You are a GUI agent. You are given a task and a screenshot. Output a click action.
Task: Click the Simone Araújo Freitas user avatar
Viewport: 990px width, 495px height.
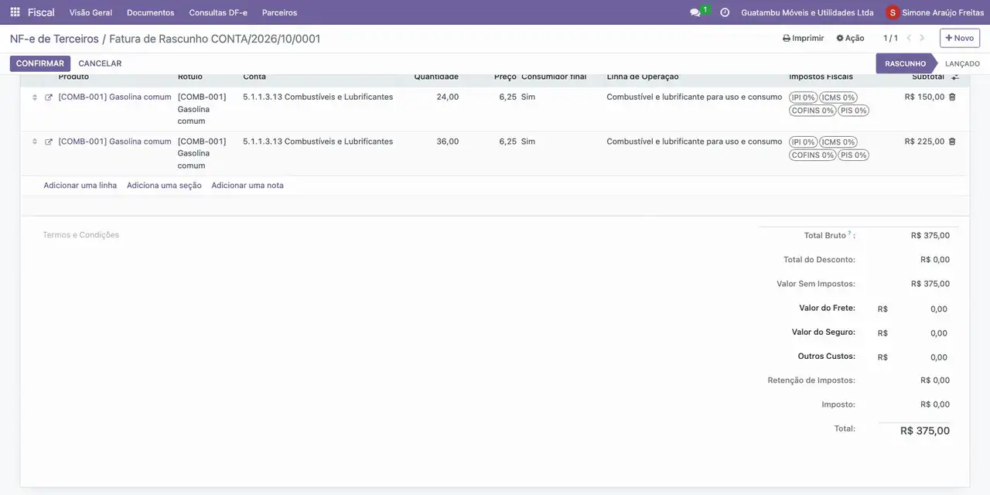893,12
